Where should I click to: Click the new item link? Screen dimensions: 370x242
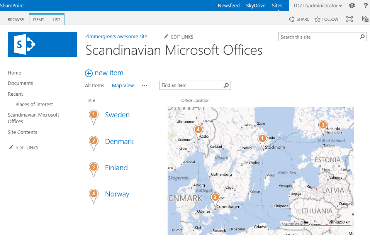click(109, 73)
